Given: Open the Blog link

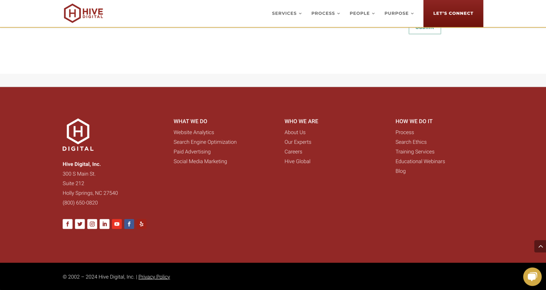Looking at the screenshot, I should [x=401, y=171].
